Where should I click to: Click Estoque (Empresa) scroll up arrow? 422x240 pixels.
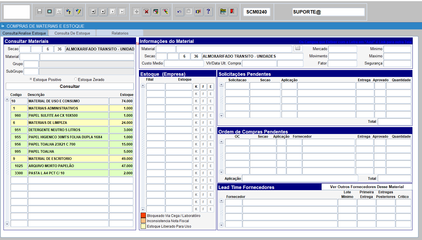(143, 86)
